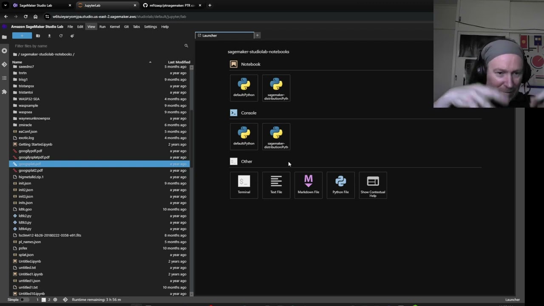The width and height of the screenshot is (544, 306).
Task: Select the splat.json file
Action: 99,255
